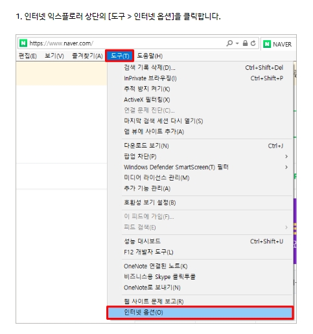Open the 보기(V) menu
Image resolution: width=313 pixels, height=334 pixels.
(x=54, y=56)
